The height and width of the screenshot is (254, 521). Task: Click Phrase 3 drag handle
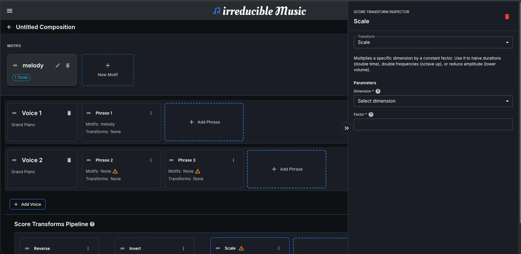[x=171, y=160]
